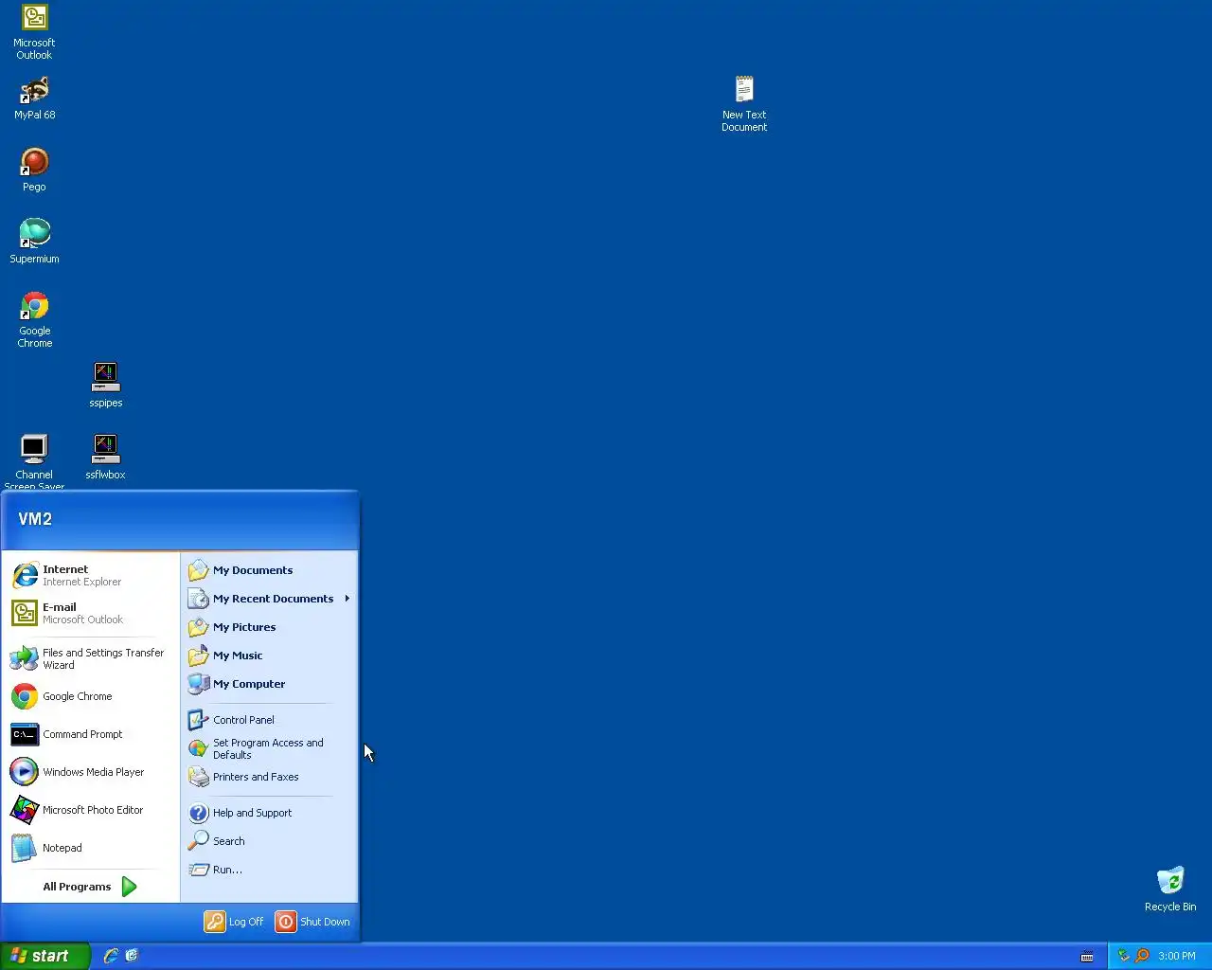Open Google Chrome from Start menu list
The width and height of the screenshot is (1212, 970).
(x=91, y=696)
